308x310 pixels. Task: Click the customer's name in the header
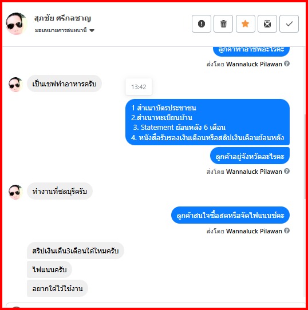[62, 18]
